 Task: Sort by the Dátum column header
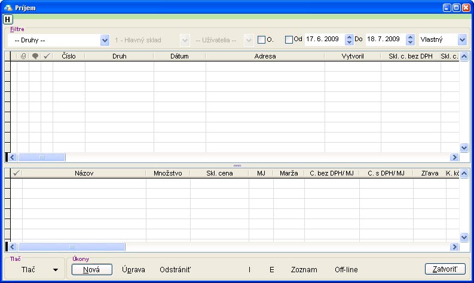[x=179, y=56]
